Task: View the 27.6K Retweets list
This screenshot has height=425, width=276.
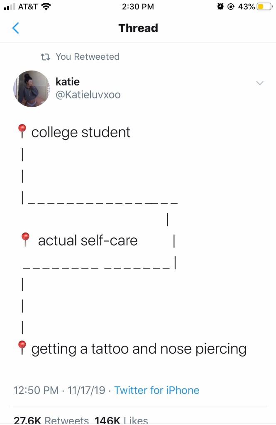Action: [x=51, y=420]
